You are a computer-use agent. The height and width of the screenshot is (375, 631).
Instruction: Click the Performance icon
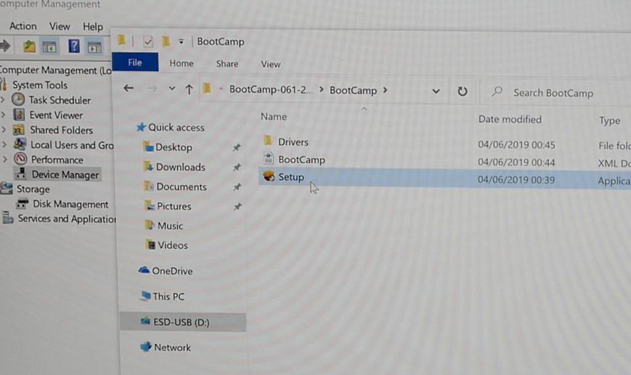coord(20,159)
